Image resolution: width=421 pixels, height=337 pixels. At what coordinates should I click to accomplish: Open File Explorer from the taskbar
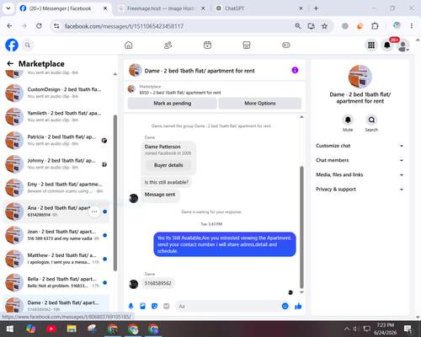point(72,329)
